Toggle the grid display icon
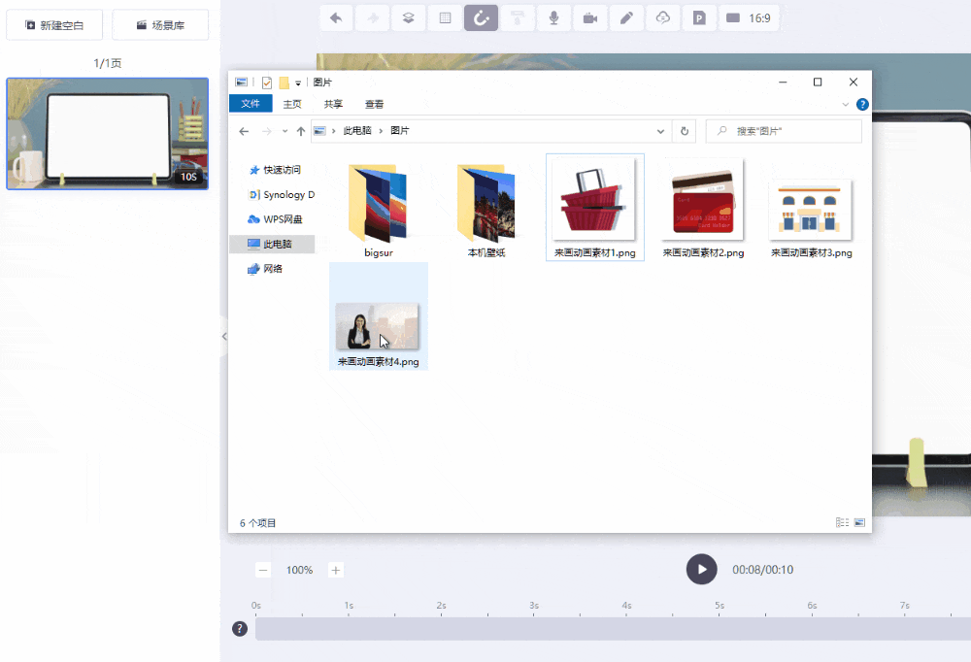The width and height of the screenshot is (971, 662). pyautogui.click(x=445, y=17)
